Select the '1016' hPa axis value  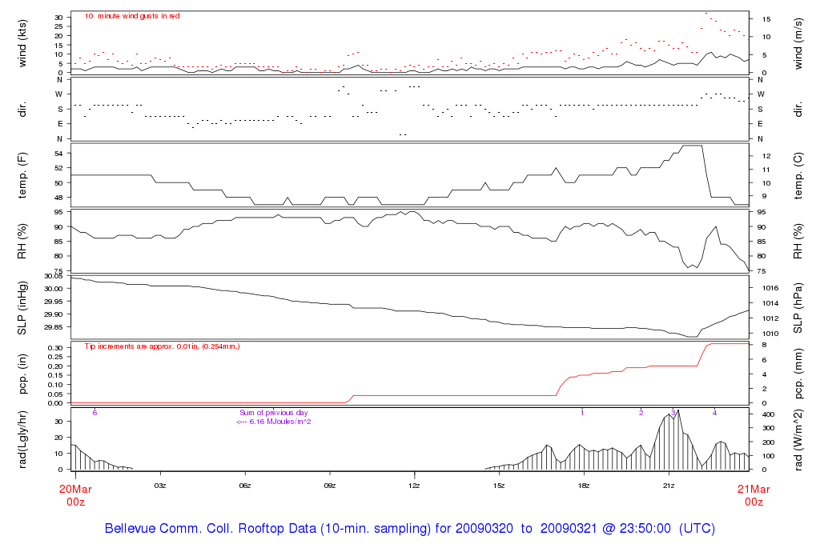click(770, 288)
